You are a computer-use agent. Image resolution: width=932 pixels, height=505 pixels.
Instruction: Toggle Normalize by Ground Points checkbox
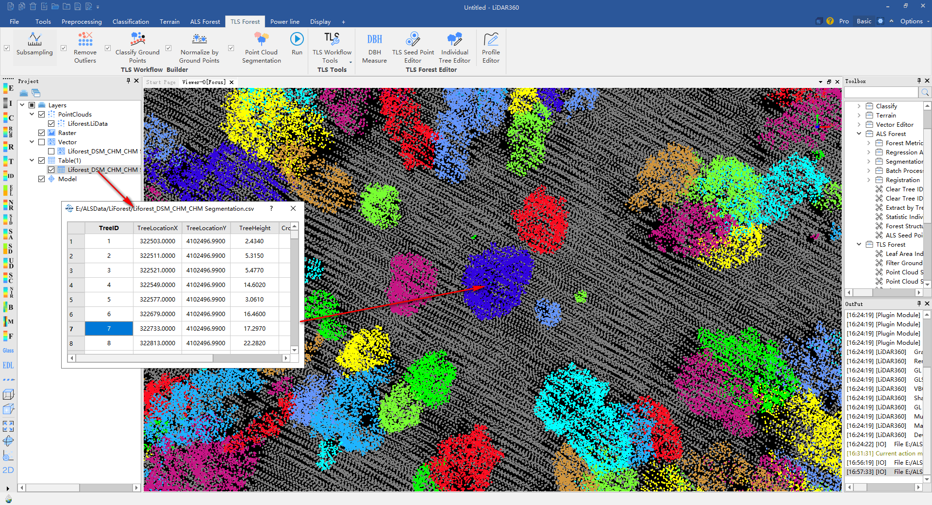pyautogui.click(x=168, y=48)
